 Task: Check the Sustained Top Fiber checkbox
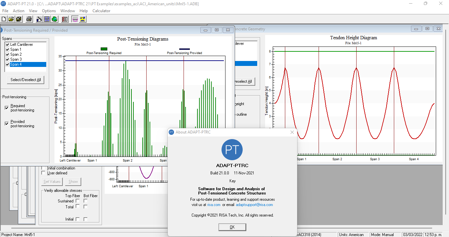78,201
